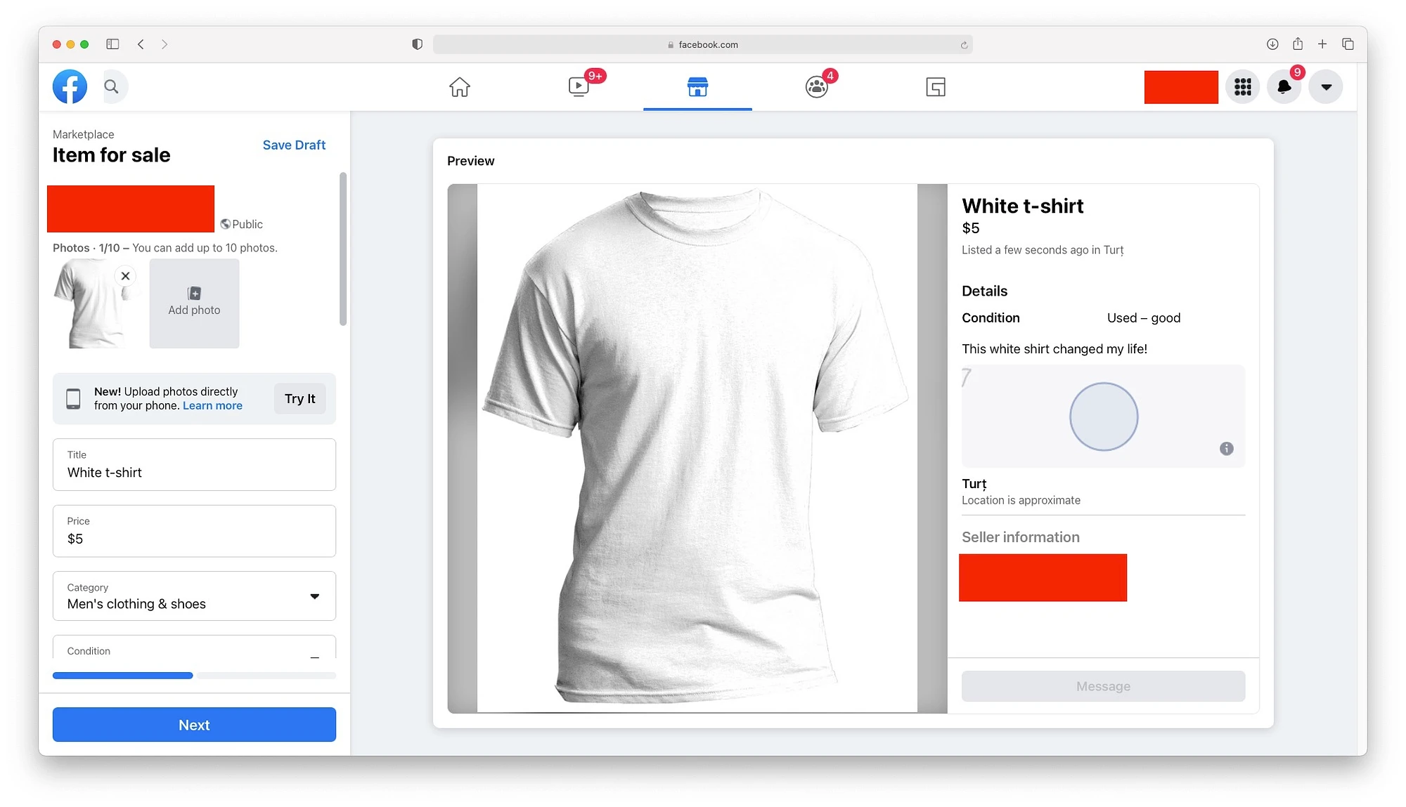Click the gaming/pages icon in navbar
The width and height of the screenshot is (1406, 807).
click(x=936, y=87)
